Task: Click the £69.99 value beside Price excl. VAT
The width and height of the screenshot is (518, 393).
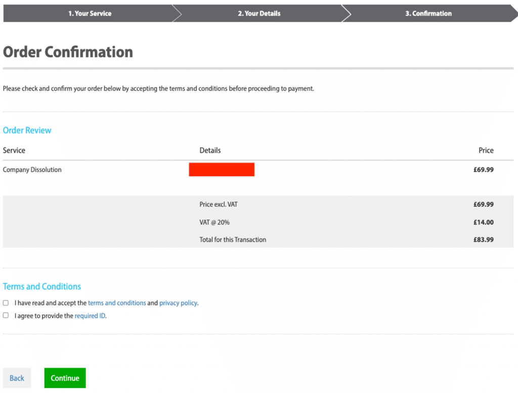Action: click(x=483, y=204)
